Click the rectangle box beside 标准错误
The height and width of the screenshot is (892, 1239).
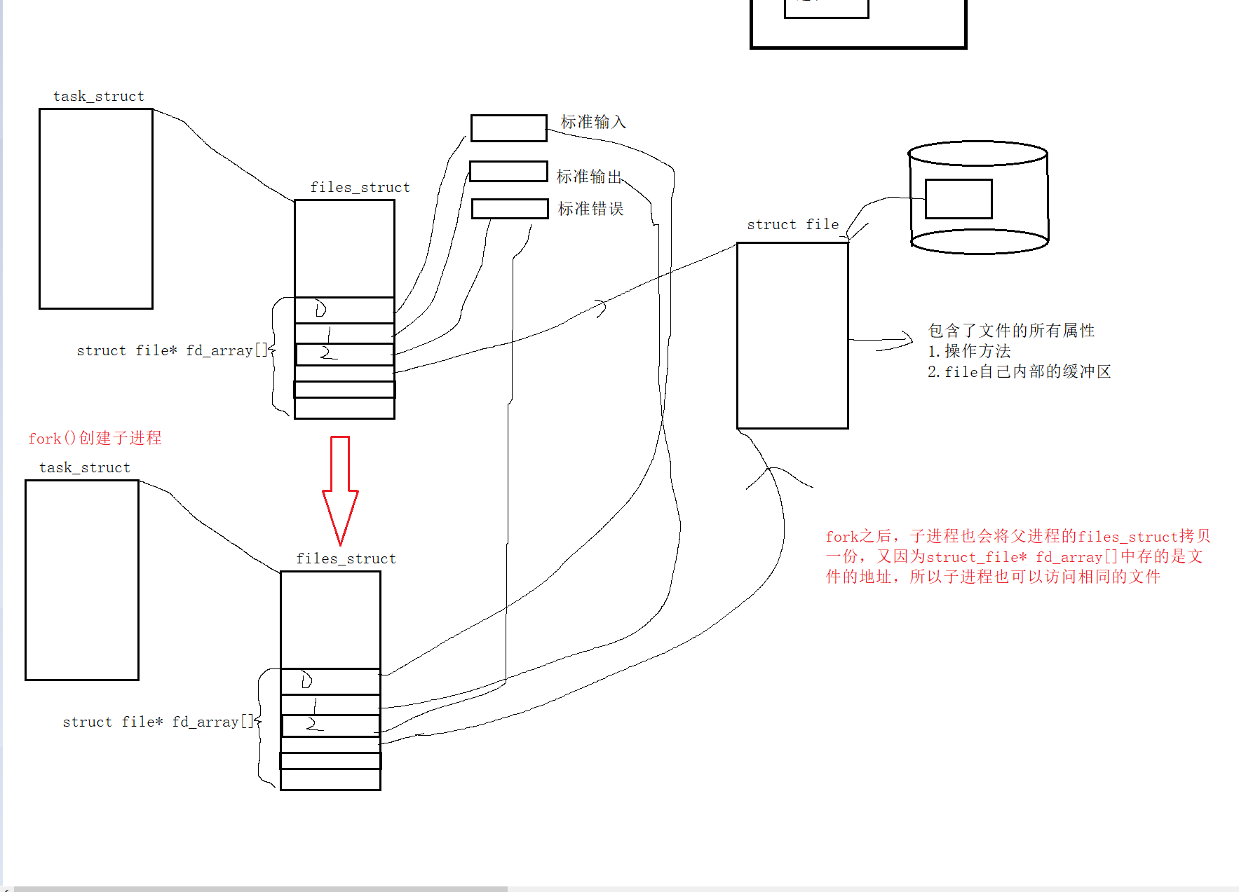510,209
